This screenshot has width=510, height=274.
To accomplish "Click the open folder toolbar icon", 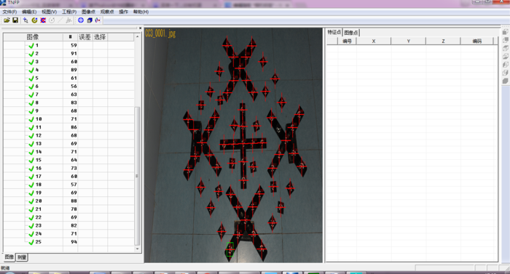I will tap(7, 20).
